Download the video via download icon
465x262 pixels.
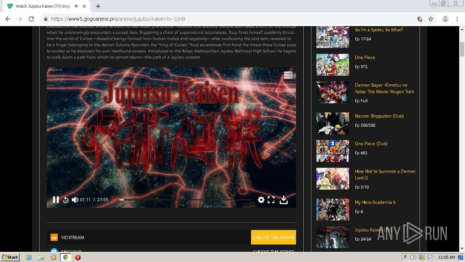(284, 200)
